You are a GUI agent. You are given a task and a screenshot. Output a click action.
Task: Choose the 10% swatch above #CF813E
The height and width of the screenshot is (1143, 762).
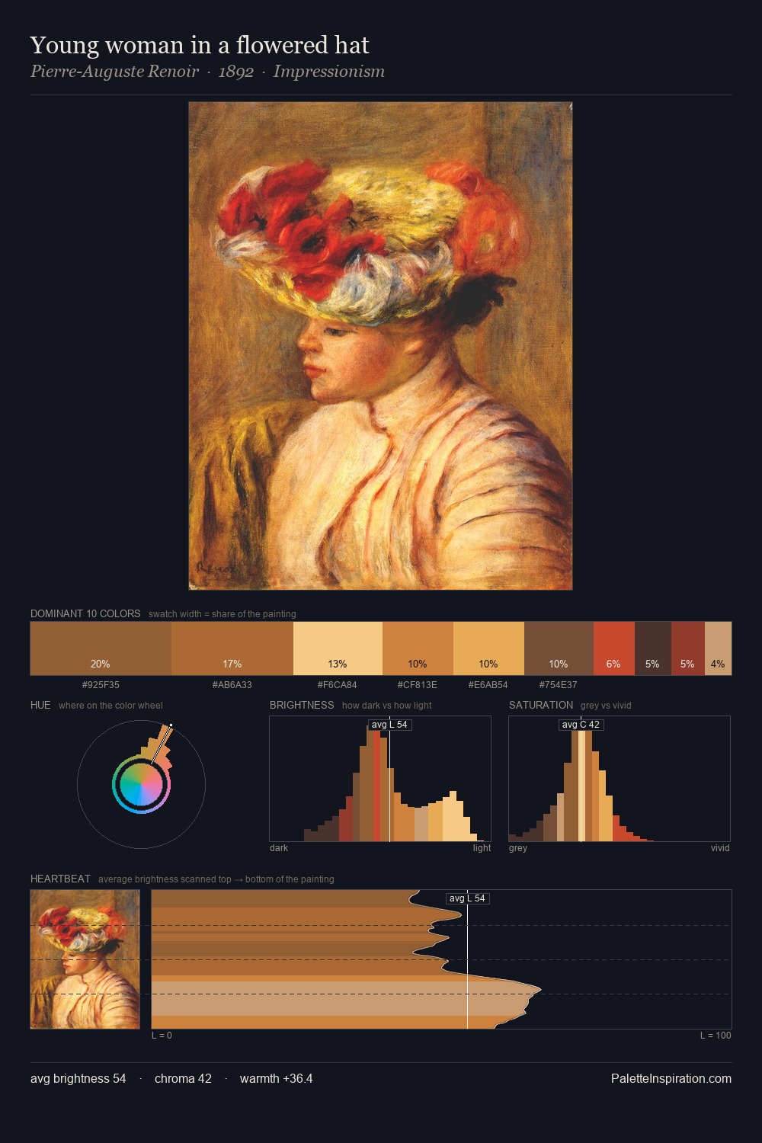418,648
